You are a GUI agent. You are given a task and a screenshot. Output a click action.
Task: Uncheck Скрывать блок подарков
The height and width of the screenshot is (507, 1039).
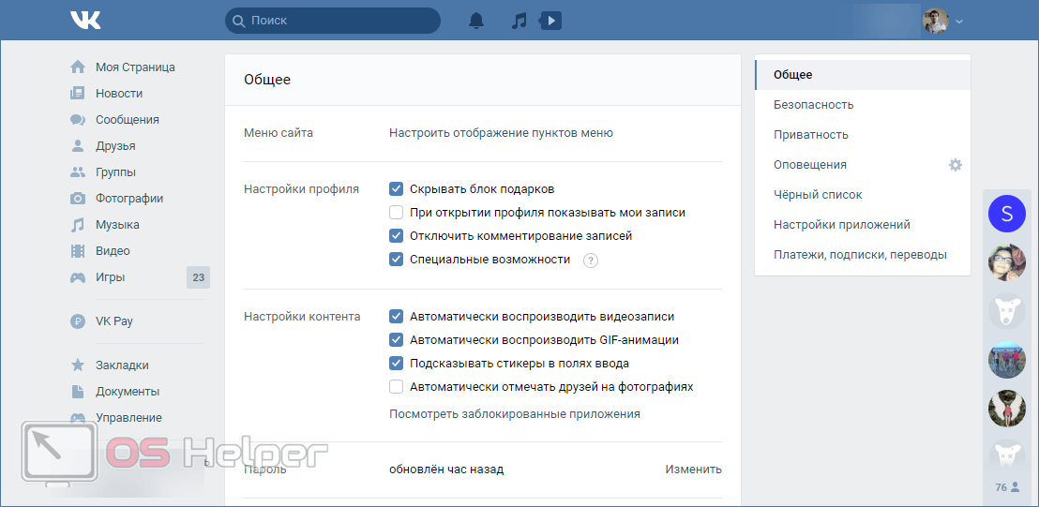[x=397, y=189]
